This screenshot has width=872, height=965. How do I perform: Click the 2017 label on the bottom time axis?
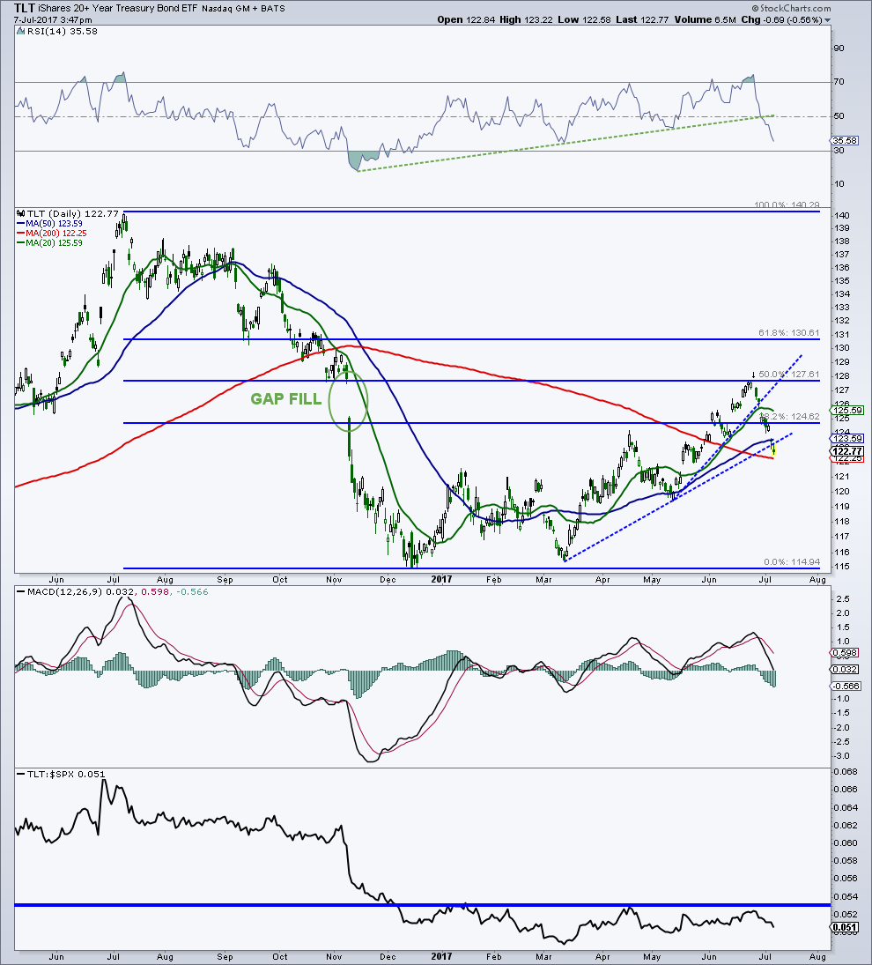(441, 956)
